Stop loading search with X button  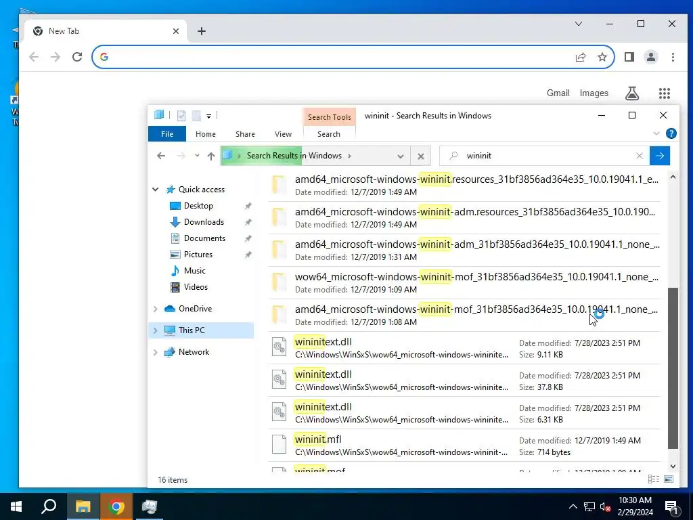click(x=421, y=156)
